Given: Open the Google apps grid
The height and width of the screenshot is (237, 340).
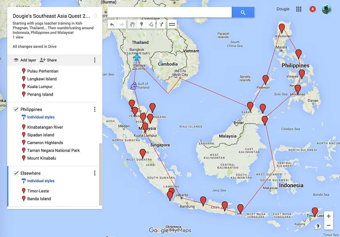Looking at the screenshot, I should pos(299,9).
